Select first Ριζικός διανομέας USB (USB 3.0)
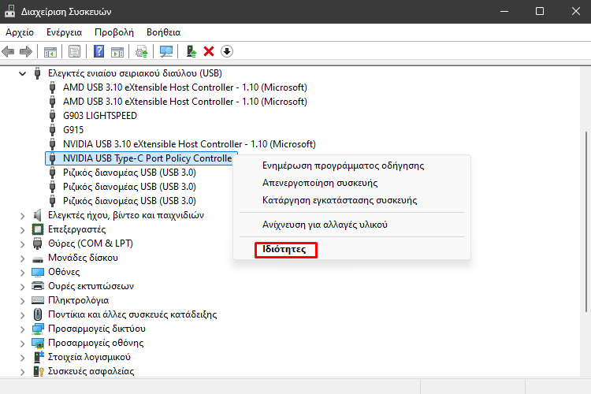Viewport: 591px width, 394px height. [x=129, y=173]
